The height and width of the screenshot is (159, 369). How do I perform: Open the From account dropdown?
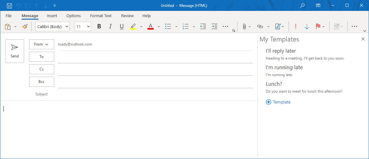41,44
